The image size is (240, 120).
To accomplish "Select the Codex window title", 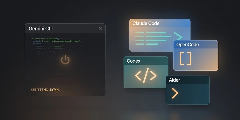I will click(x=133, y=61).
